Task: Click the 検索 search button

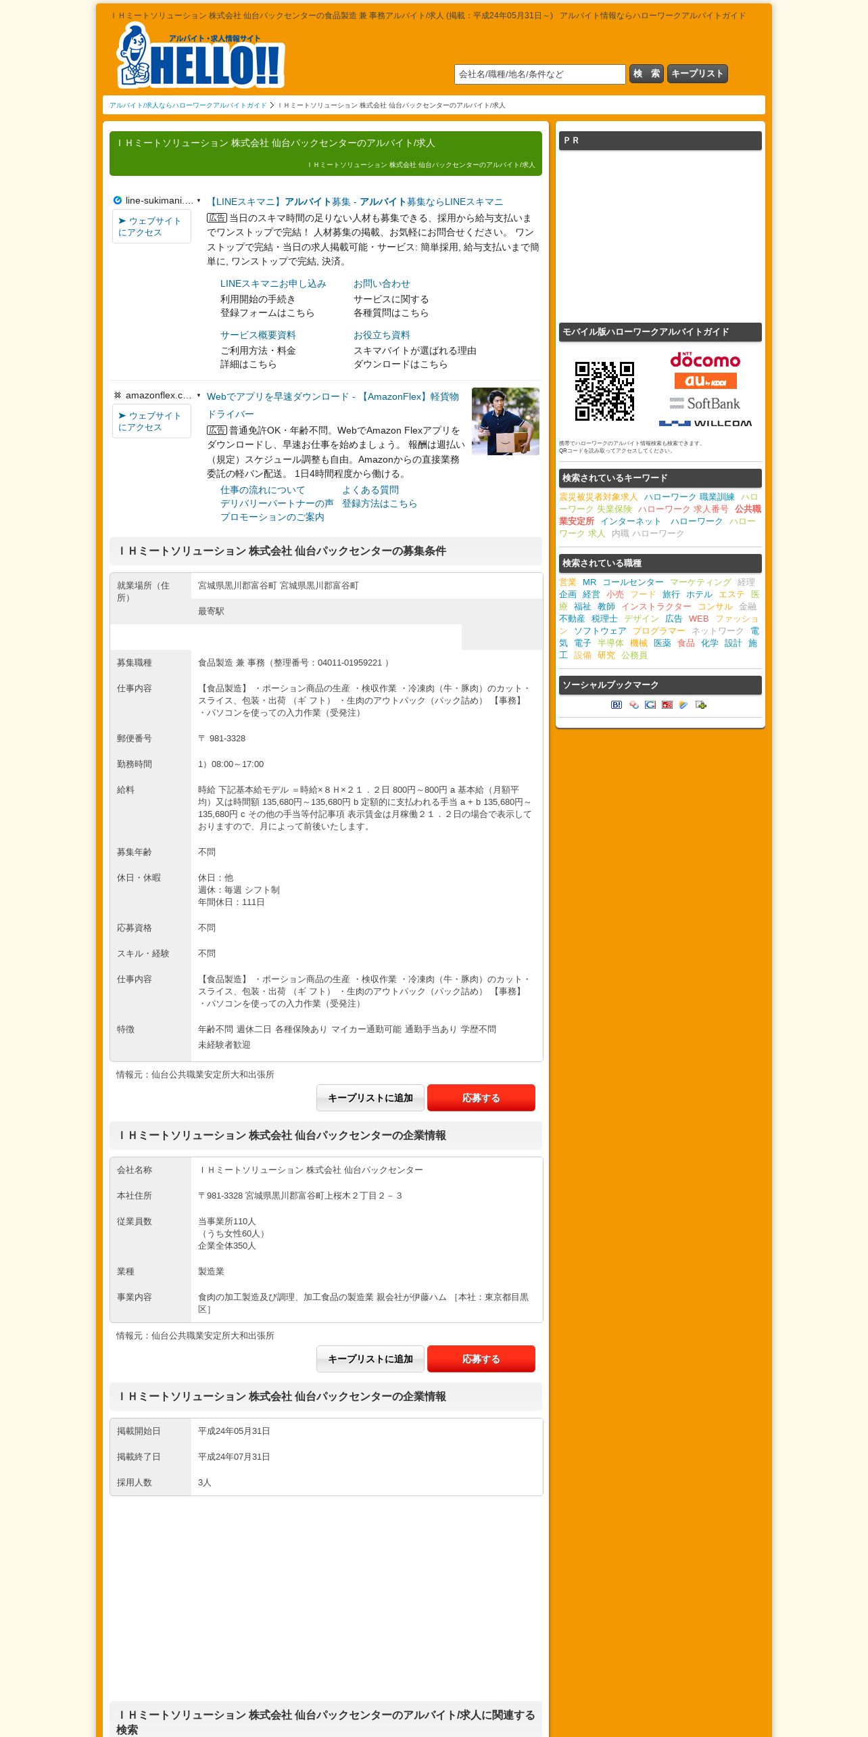Action: (646, 74)
